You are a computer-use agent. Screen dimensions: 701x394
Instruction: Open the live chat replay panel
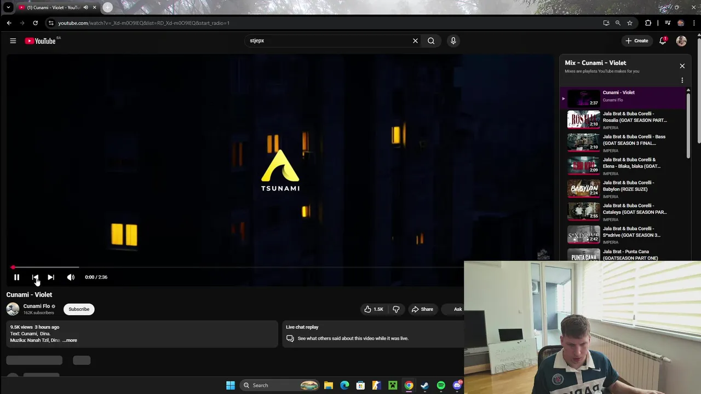[372, 334]
